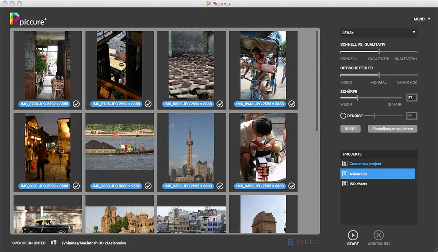This screenshot has width=438, height=252.
Task: Switch to the grid thumbnail view
Action: point(291,242)
